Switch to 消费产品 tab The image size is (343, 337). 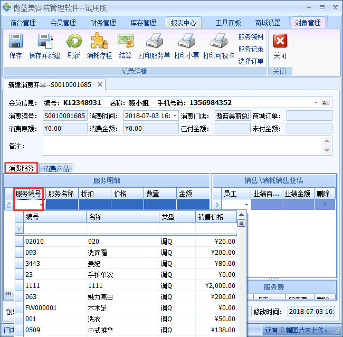[57, 169]
